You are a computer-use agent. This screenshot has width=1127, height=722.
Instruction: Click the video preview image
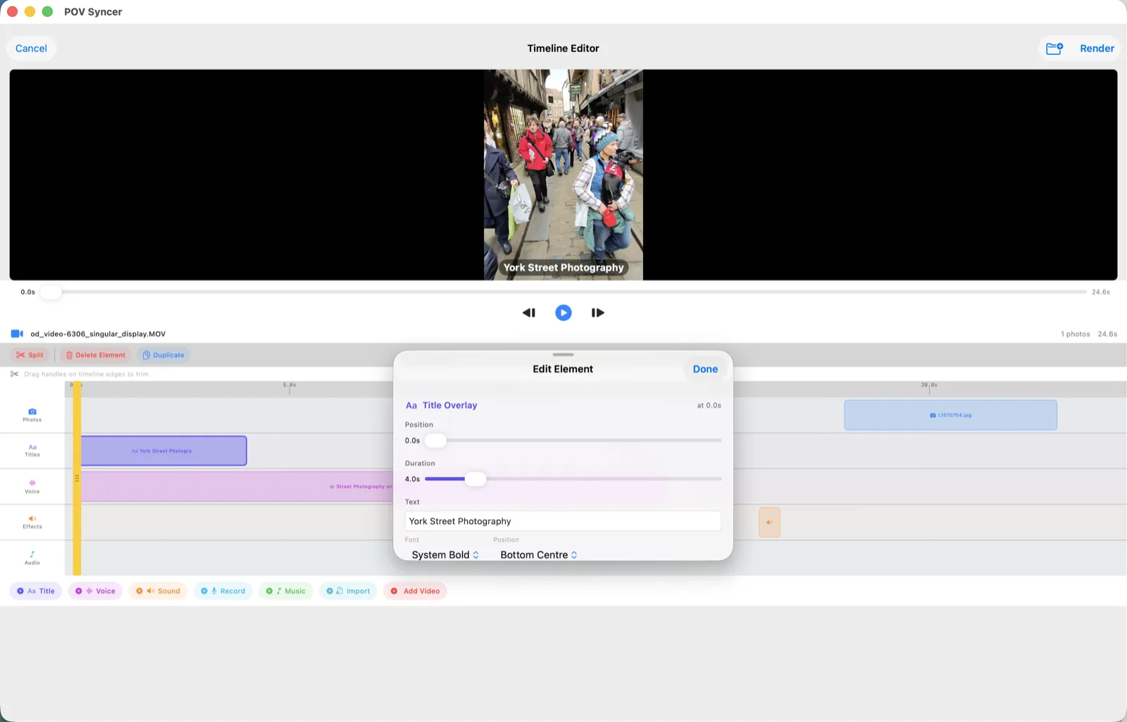pyautogui.click(x=563, y=175)
